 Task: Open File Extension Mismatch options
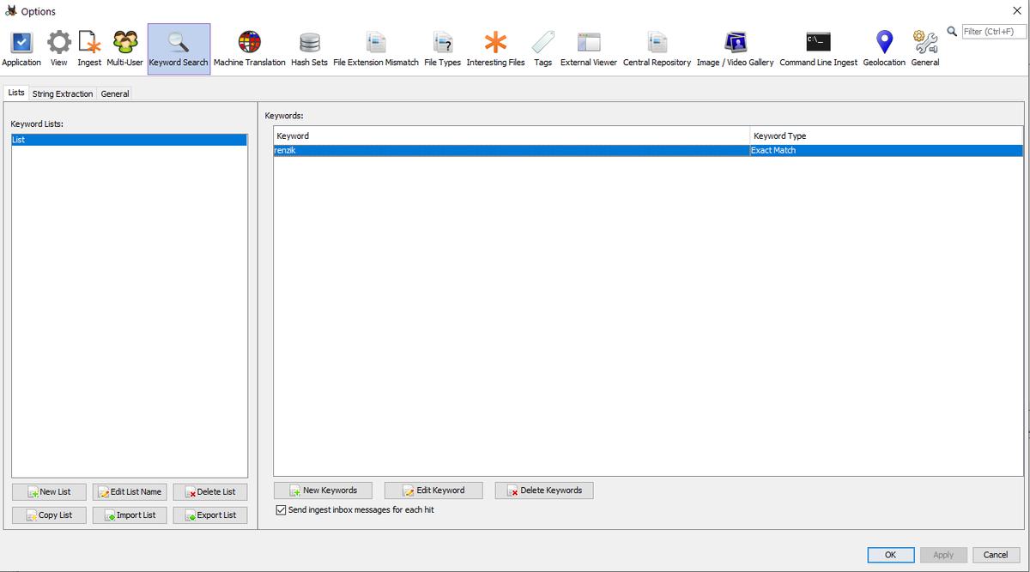pos(376,49)
